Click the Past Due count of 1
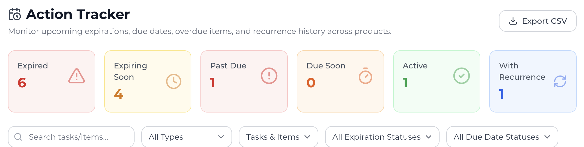This screenshot has height=147, width=584. coord(213,83)
